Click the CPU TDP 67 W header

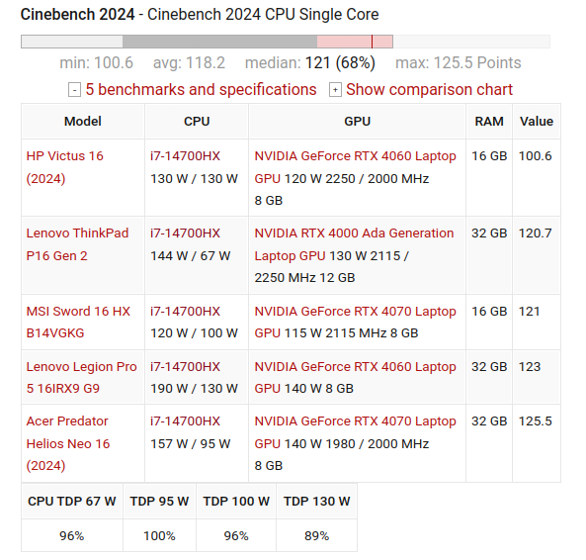pyautogui.click(x=72, y=502)
